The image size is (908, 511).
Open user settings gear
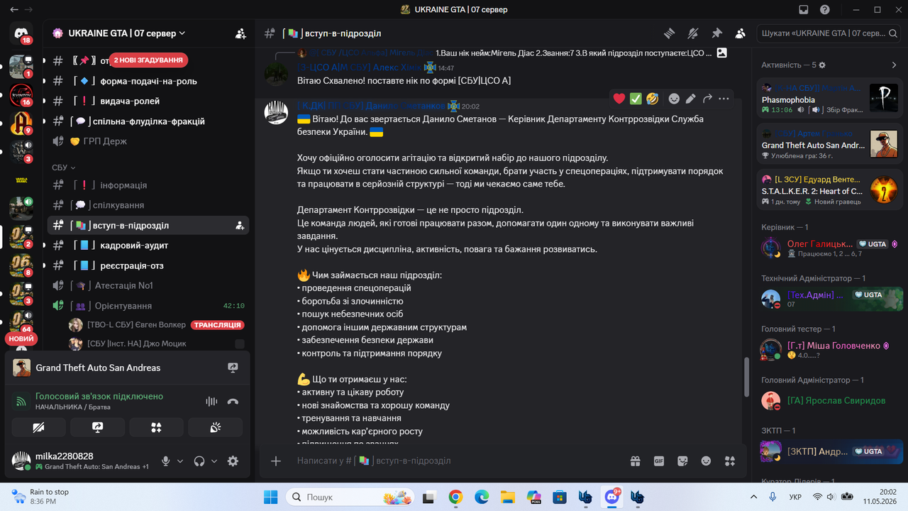tap(233, 461)
